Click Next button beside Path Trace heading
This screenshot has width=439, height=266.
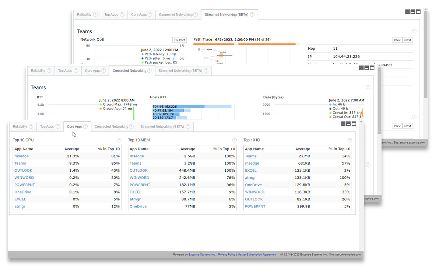408,40
